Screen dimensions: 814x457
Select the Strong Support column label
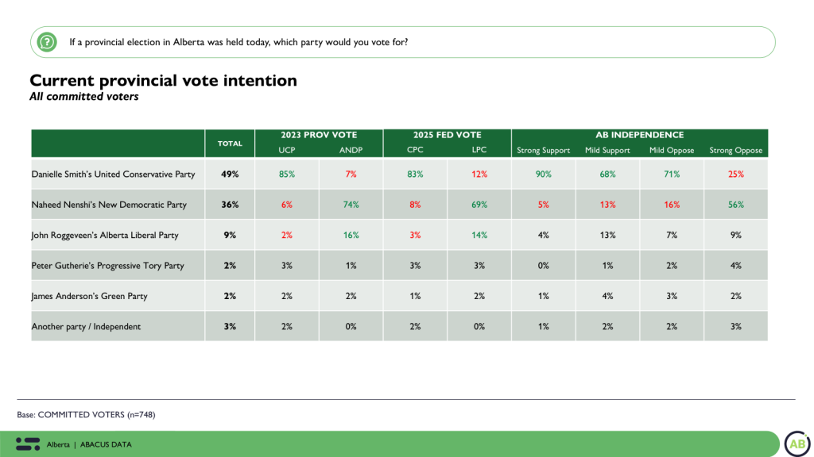(543, 150)
